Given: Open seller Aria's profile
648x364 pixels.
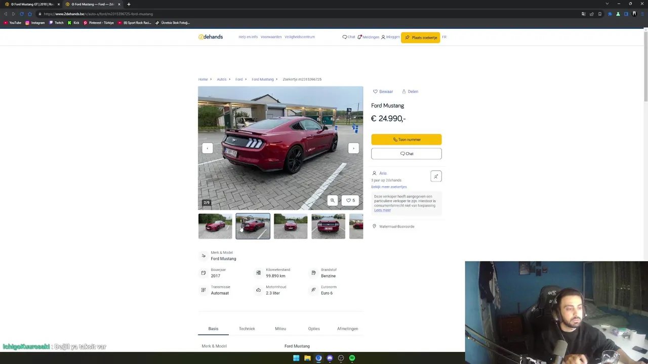Looking at the screenshot, I should tap(383, 173).
